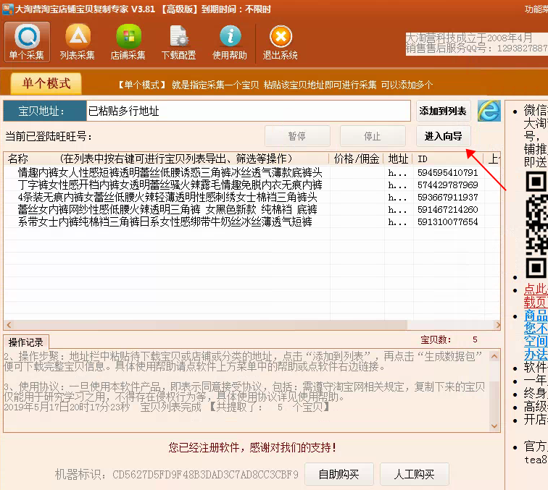
Task: Select row starting with 情趣内裤女人性感短裤
Action: (x=252, y=172)
